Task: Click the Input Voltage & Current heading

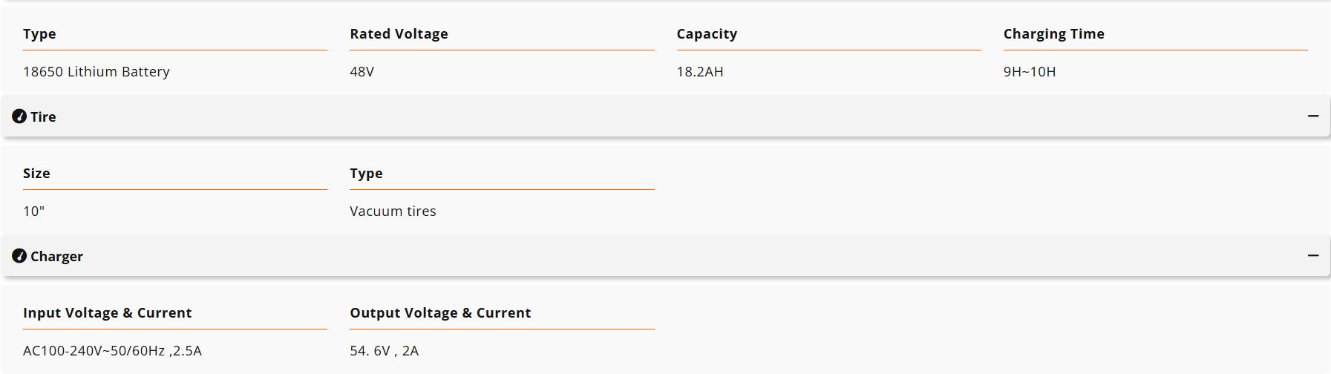Action: (108, 313)
